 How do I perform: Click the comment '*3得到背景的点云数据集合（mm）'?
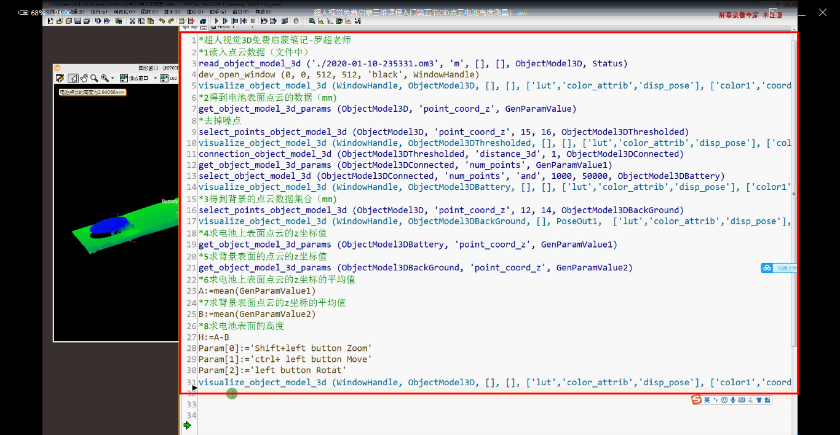click(267, 199)
